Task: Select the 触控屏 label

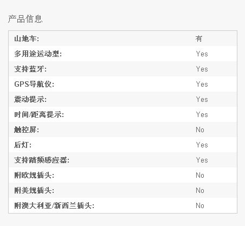Action: (x=27, y=130)
